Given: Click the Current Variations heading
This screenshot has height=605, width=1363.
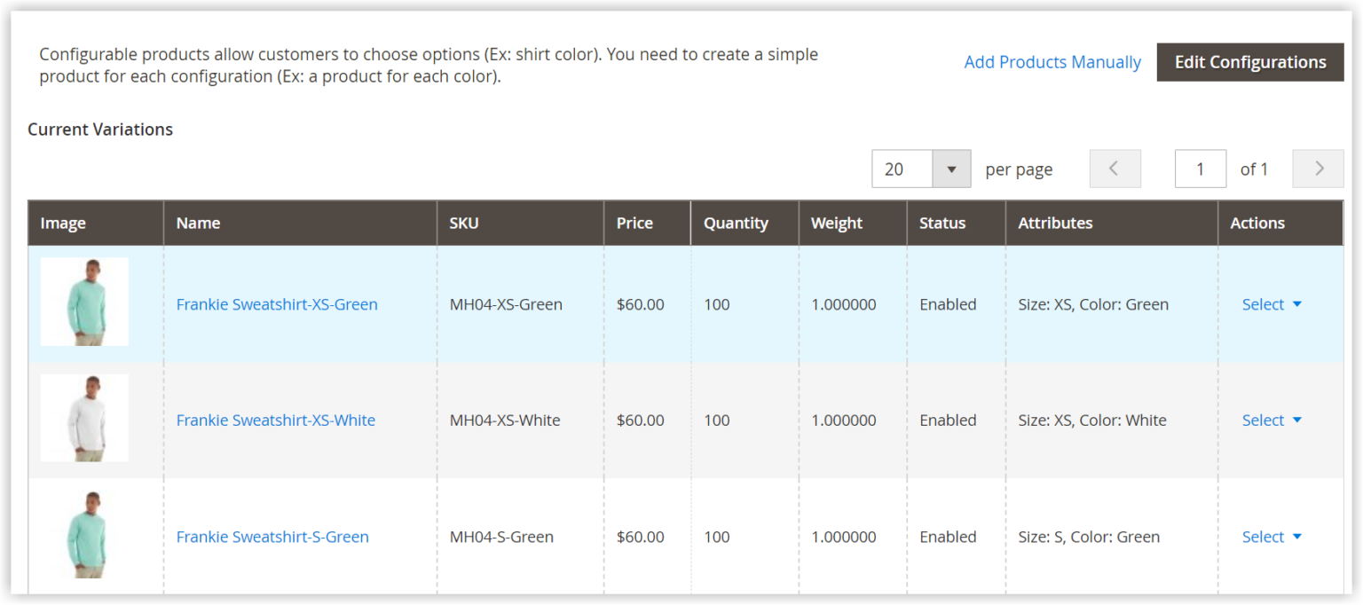Looking at the screenshot, I should coord(100,129).
